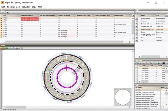Click the scroll-up arrow of the entries table

tap(133, 18)
